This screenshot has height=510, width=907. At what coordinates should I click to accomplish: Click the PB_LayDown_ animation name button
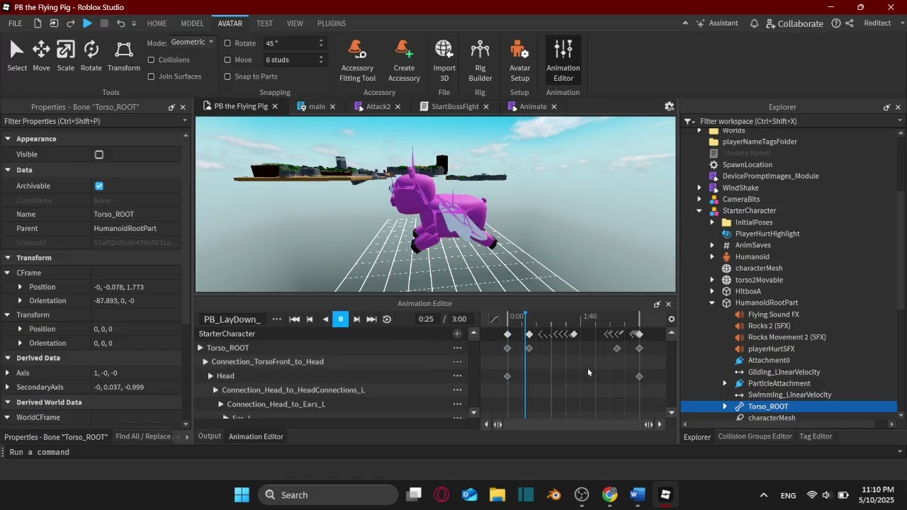pyautogui.click(x=232, y=319)
